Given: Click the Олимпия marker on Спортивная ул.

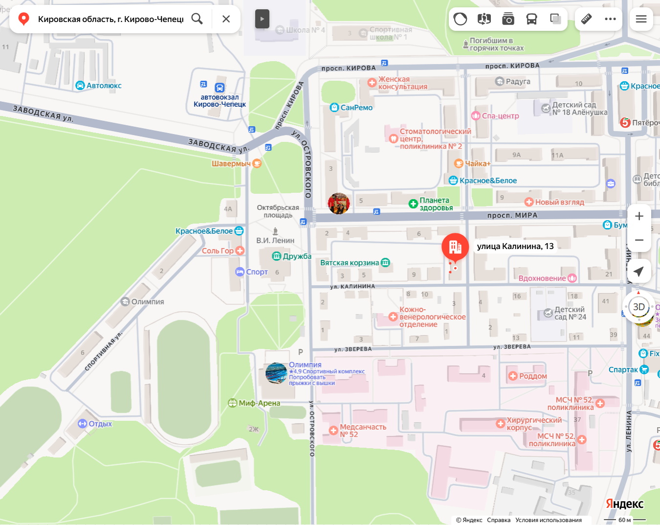Looking at the screenshot, I should click(x=125, y=302).
